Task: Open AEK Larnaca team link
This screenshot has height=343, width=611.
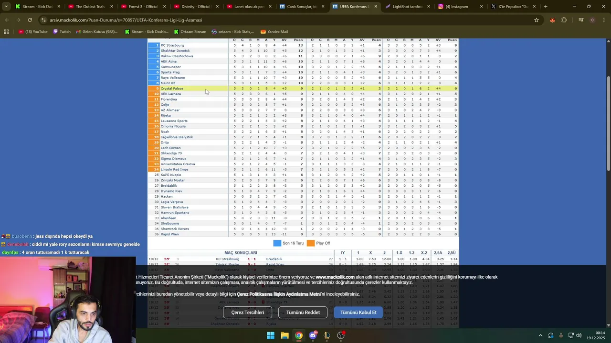Action: 171,94
